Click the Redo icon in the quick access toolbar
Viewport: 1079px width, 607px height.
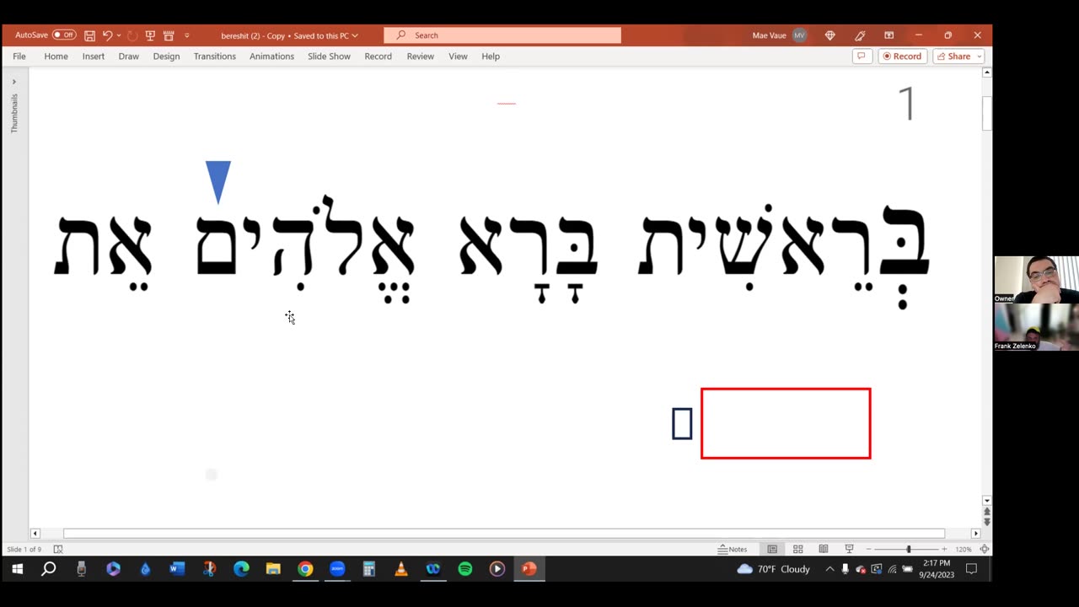(x=132, y=35)
